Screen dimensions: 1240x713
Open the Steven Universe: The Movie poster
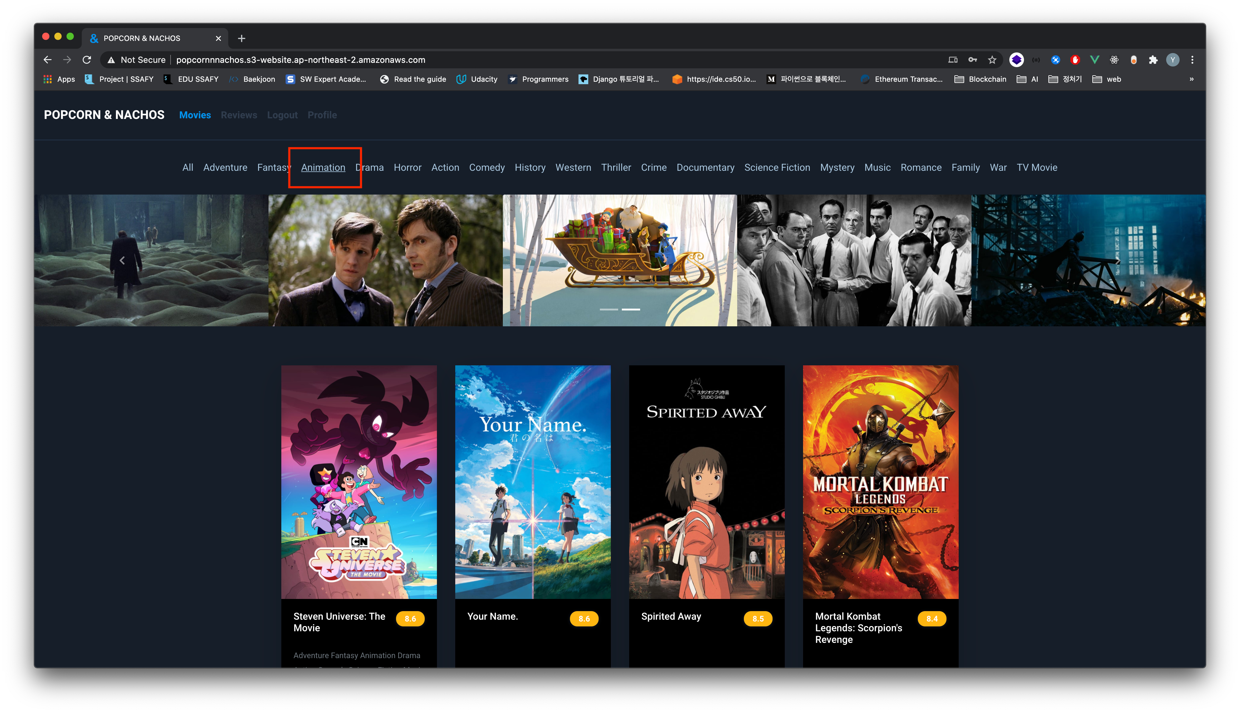pyautogui.click(x=359, y=482)
